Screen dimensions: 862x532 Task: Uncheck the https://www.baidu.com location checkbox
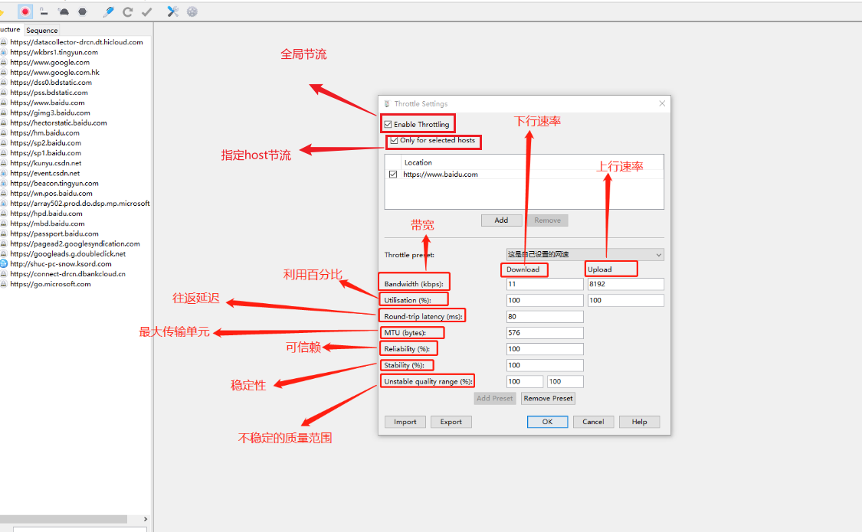(393, 175)
